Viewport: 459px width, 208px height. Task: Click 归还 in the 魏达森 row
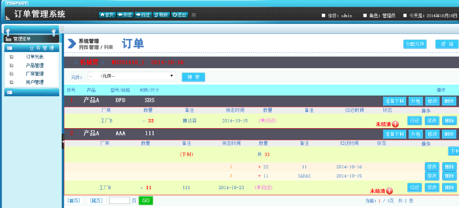tap(415, 121)
